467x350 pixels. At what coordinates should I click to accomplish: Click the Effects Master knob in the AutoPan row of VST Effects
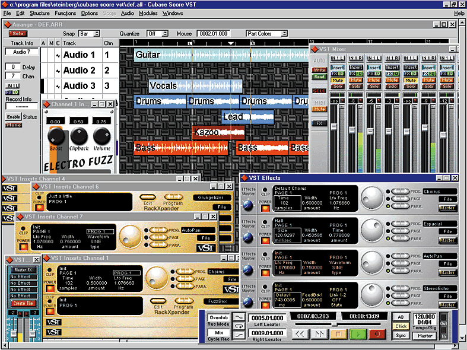248,270
